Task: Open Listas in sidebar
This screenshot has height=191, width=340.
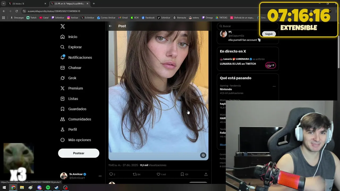Action: [x=69, y=99]
